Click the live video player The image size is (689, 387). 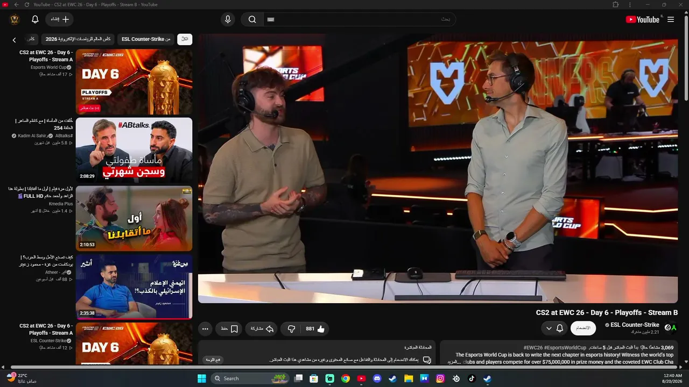tap(438, 168)
